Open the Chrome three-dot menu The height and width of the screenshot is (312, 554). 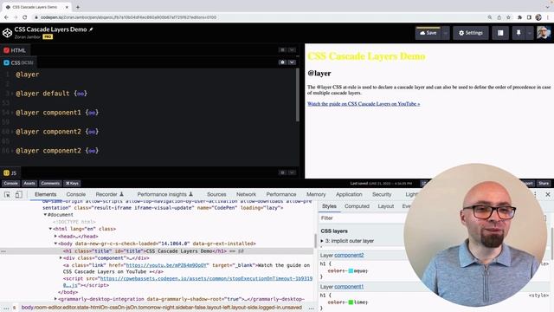(x=548, y=17)
